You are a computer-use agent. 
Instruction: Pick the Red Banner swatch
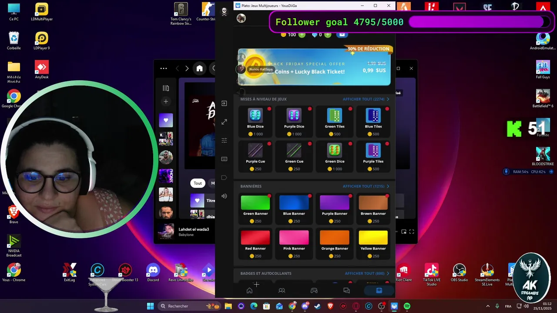click(x=255, y=237)
